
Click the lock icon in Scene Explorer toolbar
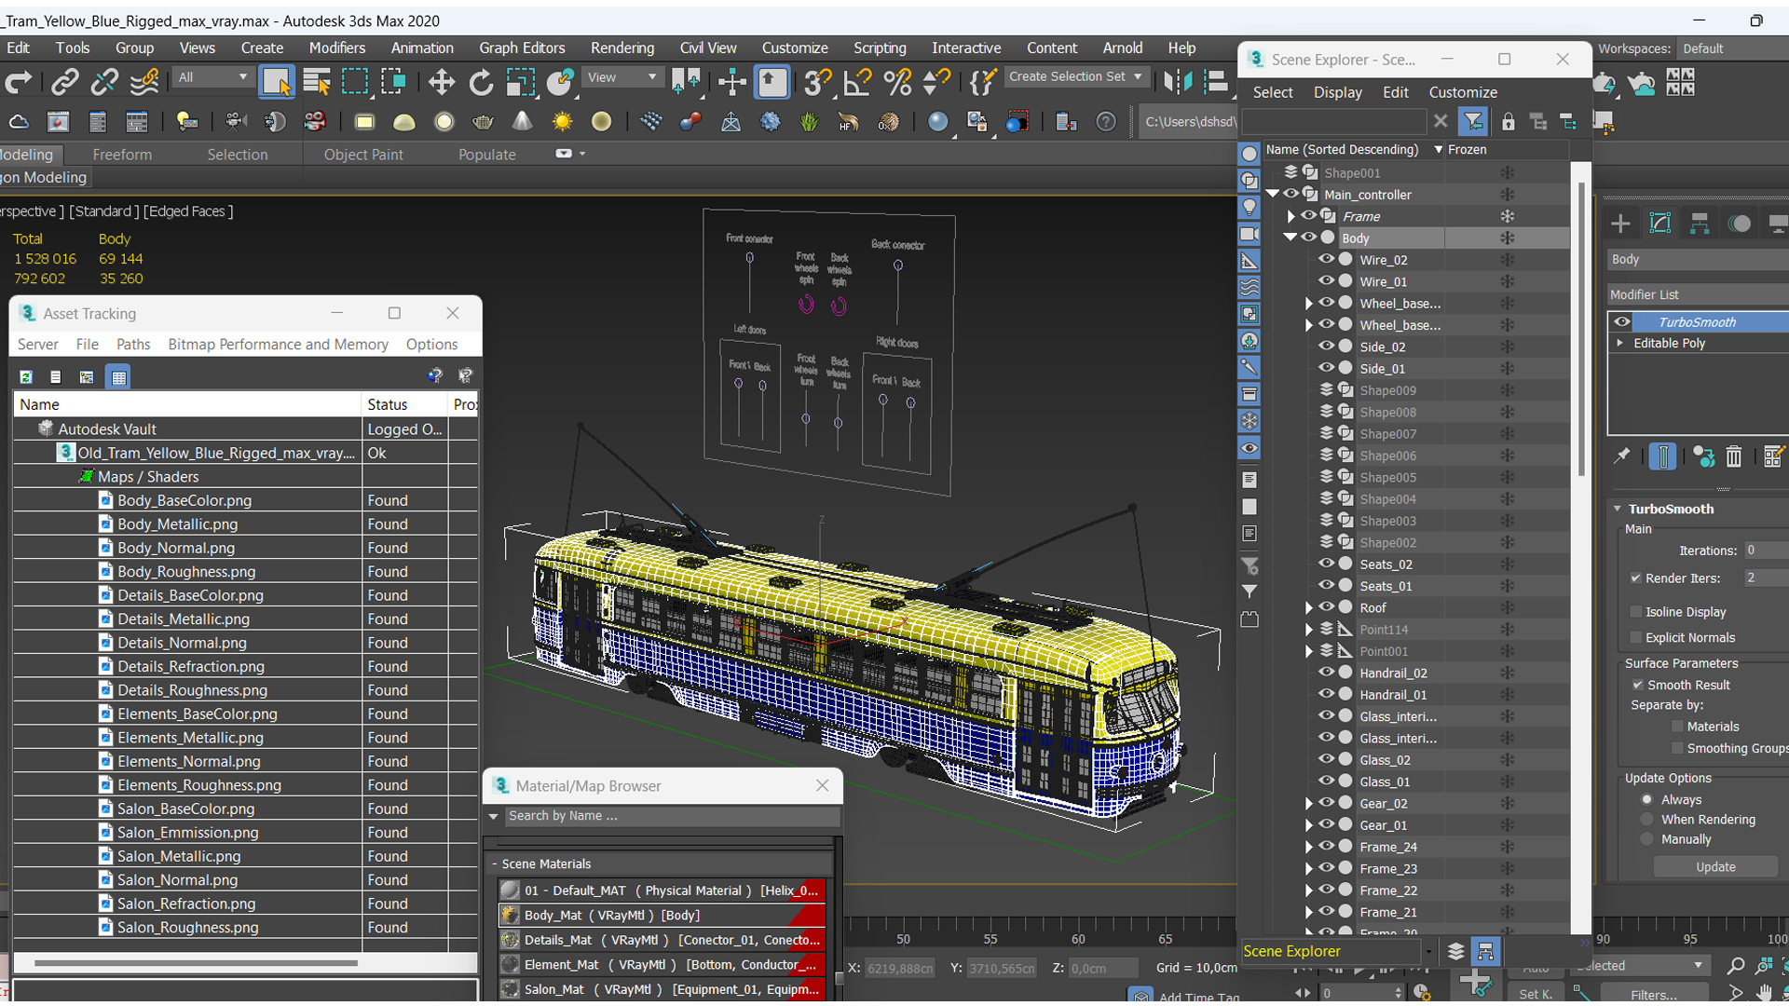[x=1508, y=122]
